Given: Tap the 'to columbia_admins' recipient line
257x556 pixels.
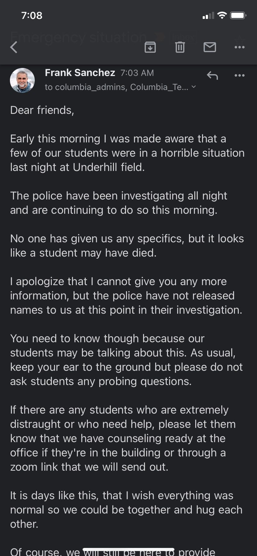Looking at the screenshot, I should click(116, 87).
